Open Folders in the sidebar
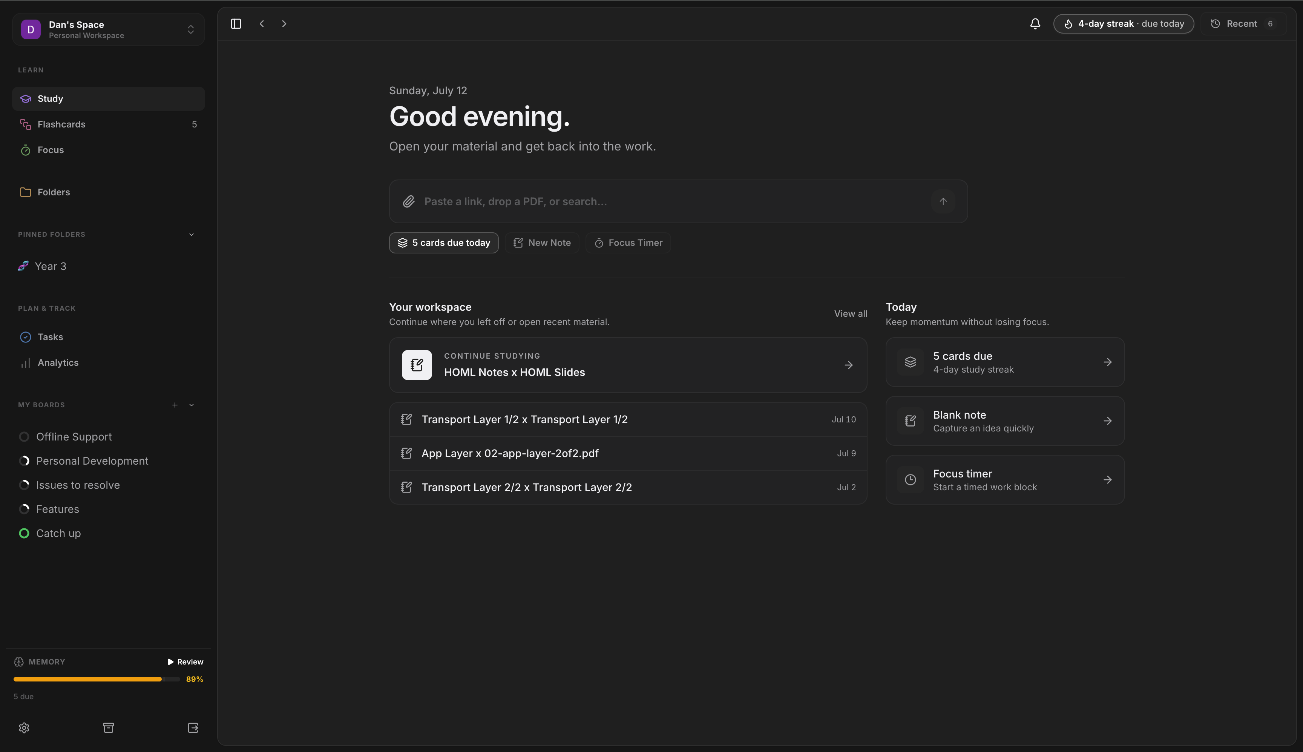This screenshot has height=752, width=1303. point(109,192)
